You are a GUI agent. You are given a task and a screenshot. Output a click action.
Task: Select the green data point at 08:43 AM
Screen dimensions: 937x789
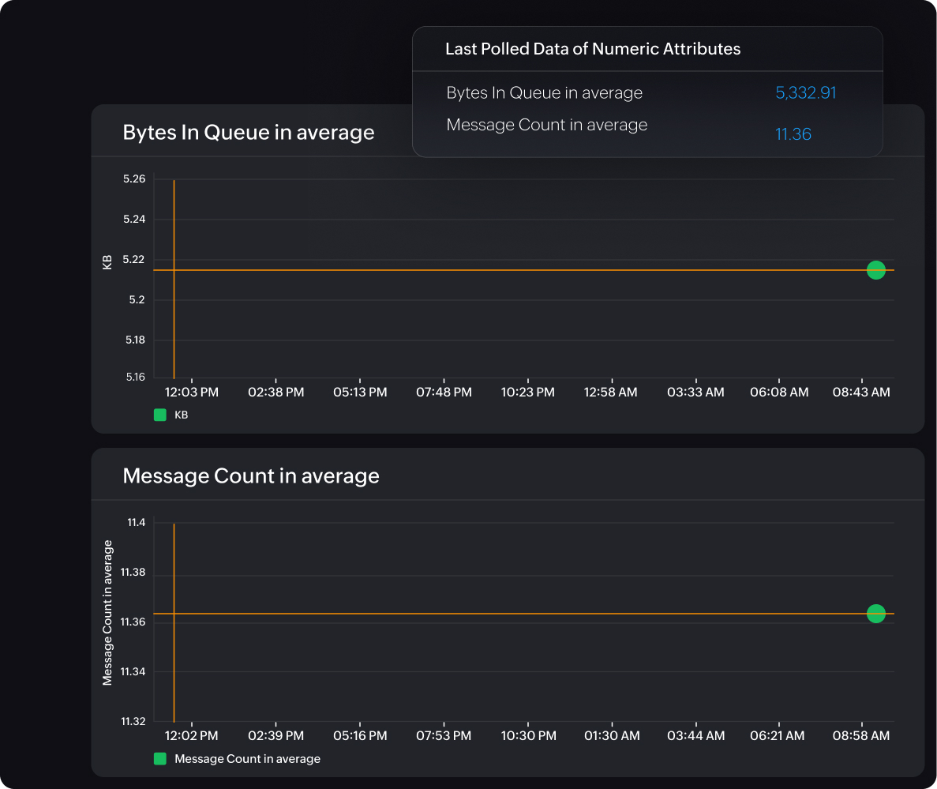click(875, 270)
